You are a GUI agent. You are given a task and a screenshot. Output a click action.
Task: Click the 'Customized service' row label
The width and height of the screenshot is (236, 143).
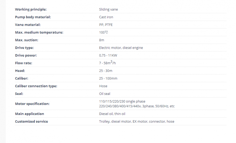coord(32,121)
